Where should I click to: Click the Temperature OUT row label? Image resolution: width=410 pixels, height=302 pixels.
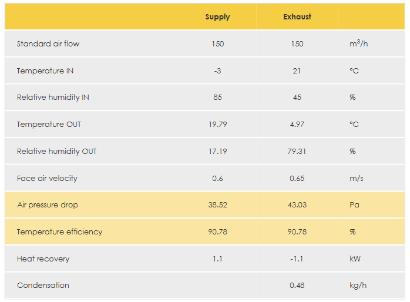[49, 125]
